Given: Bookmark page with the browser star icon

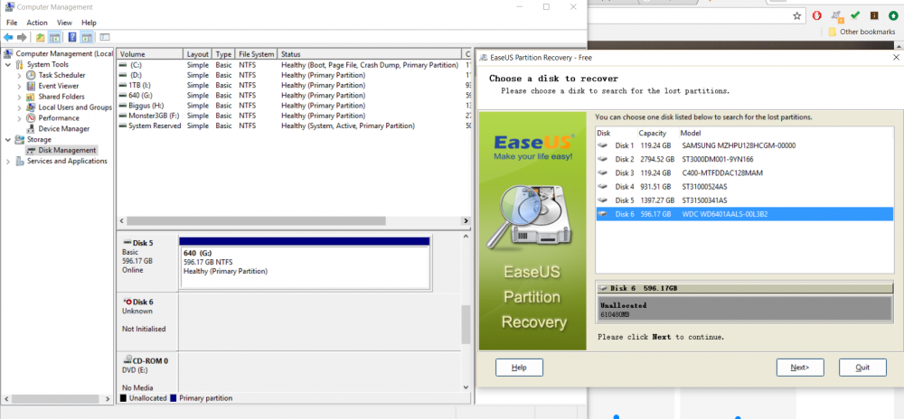Looking at the screenshot, I should (796, 15).
